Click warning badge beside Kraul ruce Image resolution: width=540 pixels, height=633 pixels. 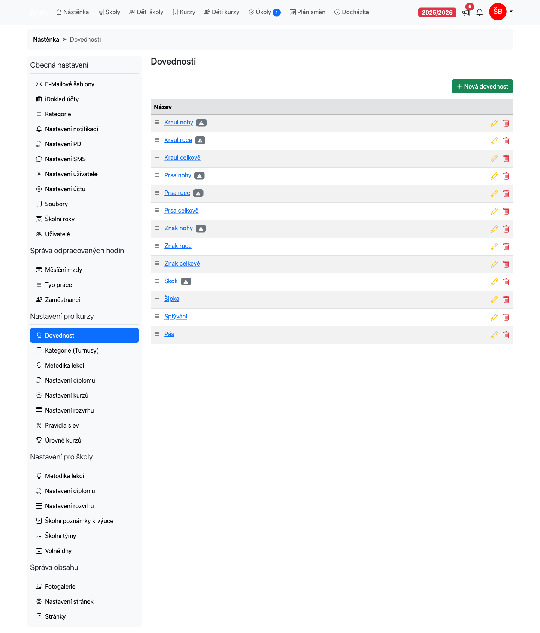[x=200, y=140]
